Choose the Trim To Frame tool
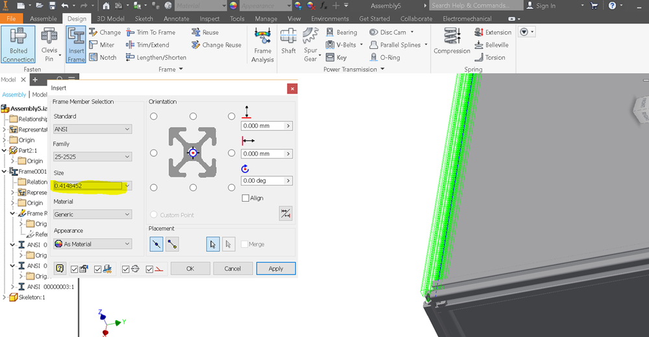This screenshot has height=337, width=649. (151, 33)
